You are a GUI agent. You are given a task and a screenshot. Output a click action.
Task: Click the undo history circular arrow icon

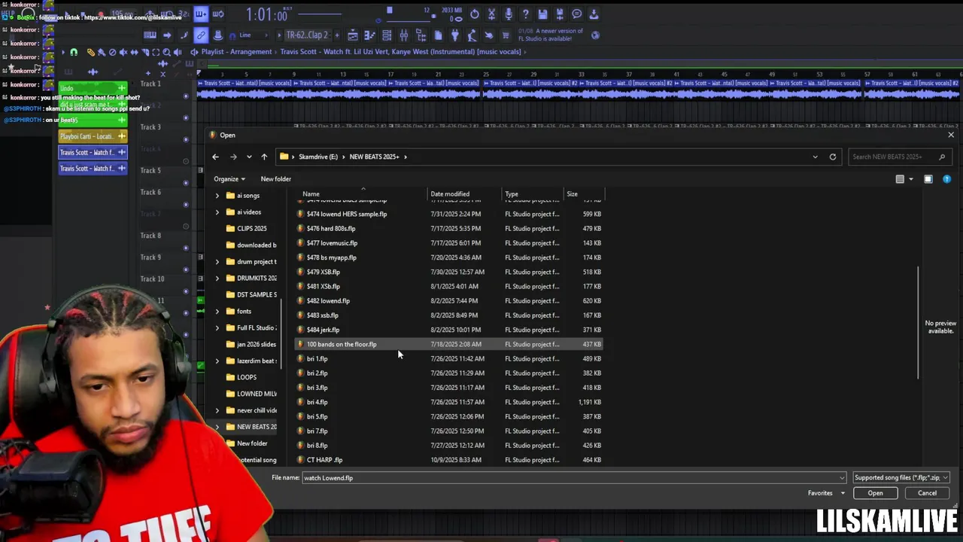(474, 14)
